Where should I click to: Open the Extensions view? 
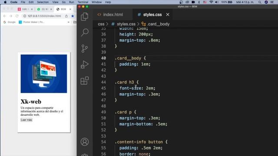click(85, 81)
